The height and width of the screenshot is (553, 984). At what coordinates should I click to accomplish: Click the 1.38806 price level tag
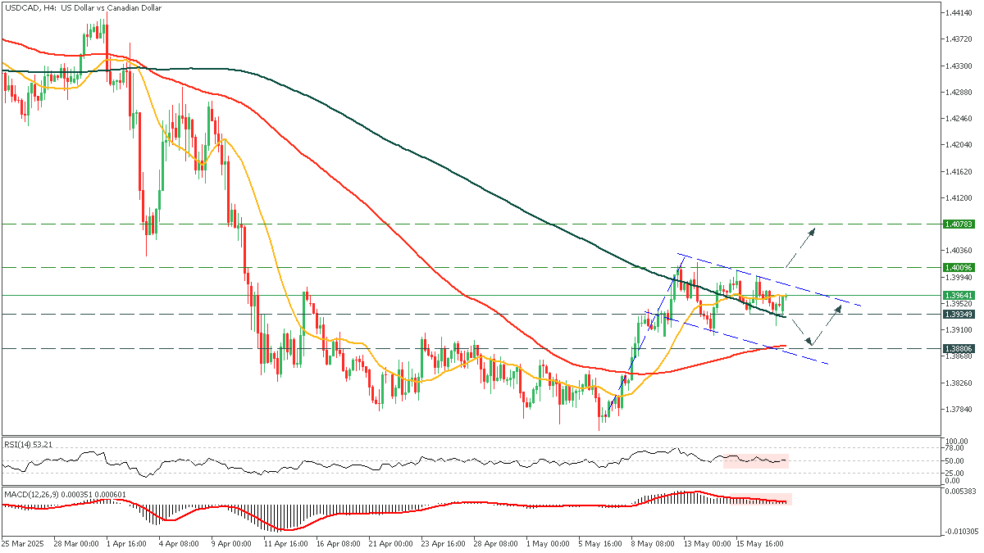point(958,348)
